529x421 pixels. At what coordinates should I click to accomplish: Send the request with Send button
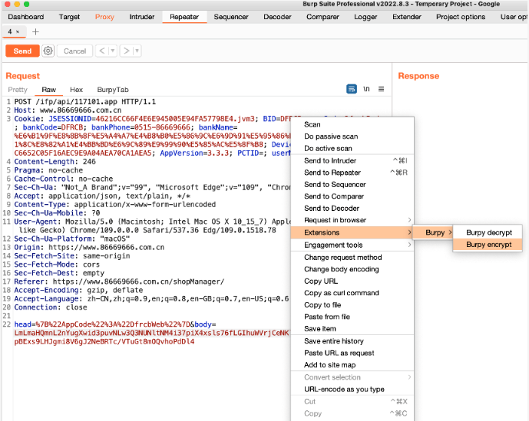pyautogui.click(x=22, y=51)
